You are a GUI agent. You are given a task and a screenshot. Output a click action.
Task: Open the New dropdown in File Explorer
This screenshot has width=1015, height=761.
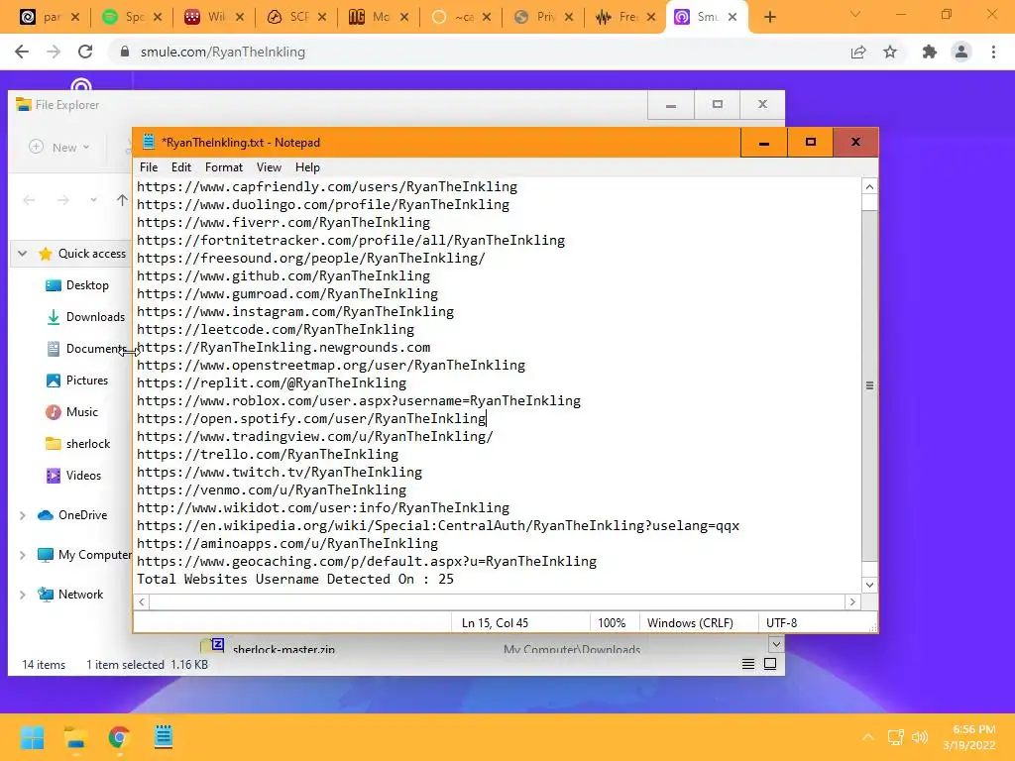[59, 147]
